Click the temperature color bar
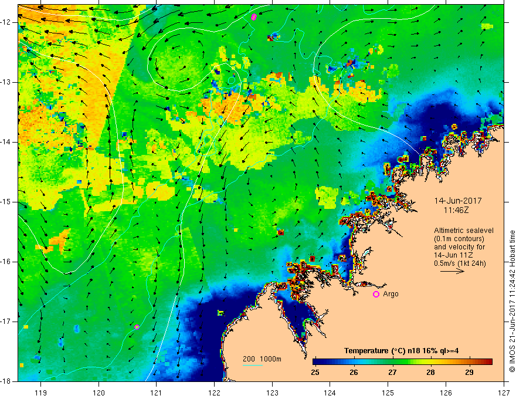This screenshot has width=516, height=399. (402, 362)
